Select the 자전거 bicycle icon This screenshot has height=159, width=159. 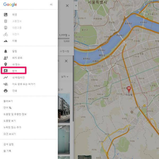[x=6, y=34]
